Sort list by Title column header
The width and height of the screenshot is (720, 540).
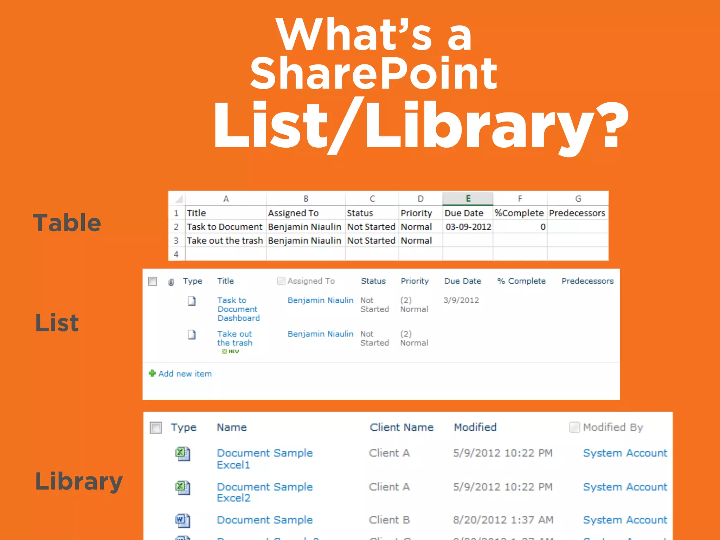click(225, 281)
